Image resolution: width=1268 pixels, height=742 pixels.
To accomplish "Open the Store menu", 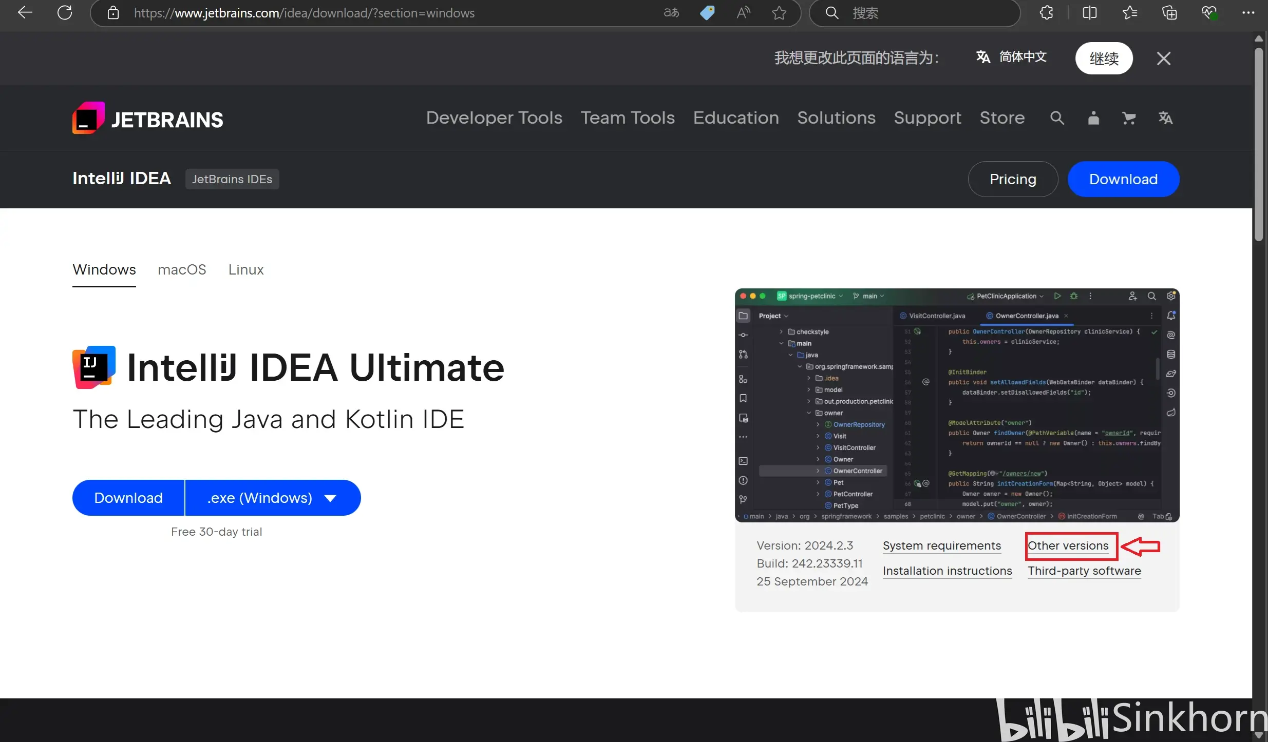I will (1002, 118).
